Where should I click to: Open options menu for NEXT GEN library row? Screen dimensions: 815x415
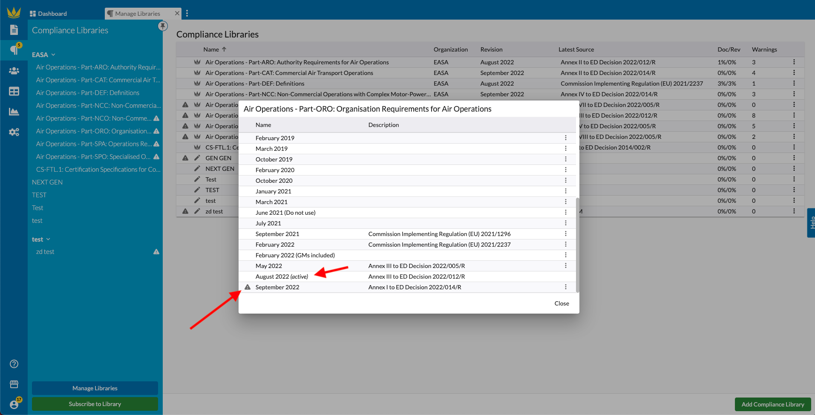click(x=794, y=168)
